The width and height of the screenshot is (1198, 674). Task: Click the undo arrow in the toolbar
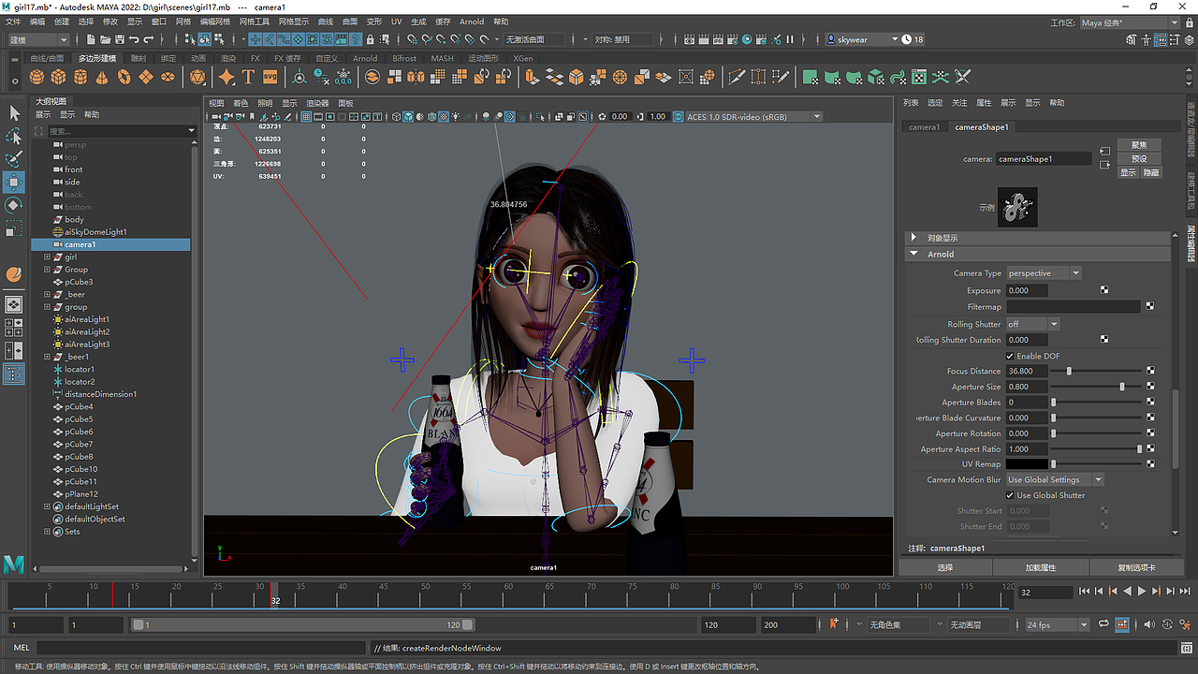click(135, 39)
